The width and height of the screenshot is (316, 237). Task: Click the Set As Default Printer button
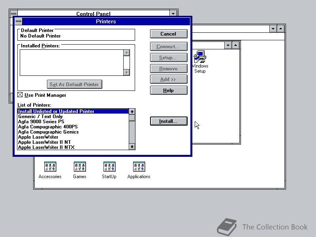coord(75,84)
